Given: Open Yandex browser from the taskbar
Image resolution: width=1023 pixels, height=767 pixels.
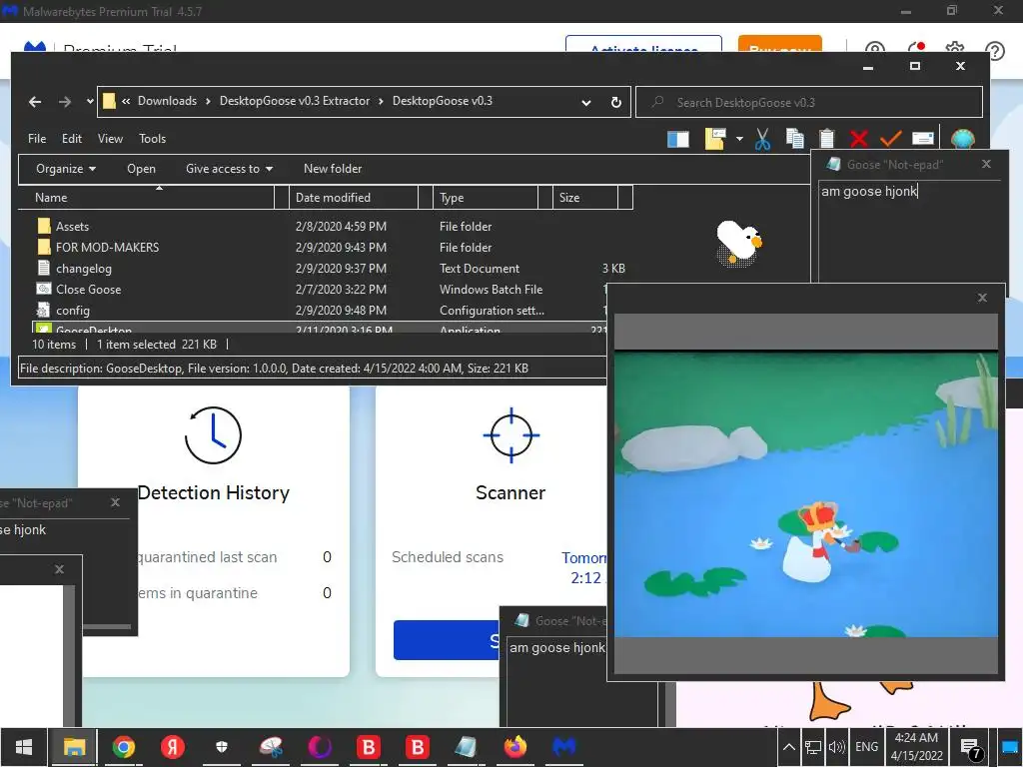Looking at the screenshot, I should tap(172, 747).
